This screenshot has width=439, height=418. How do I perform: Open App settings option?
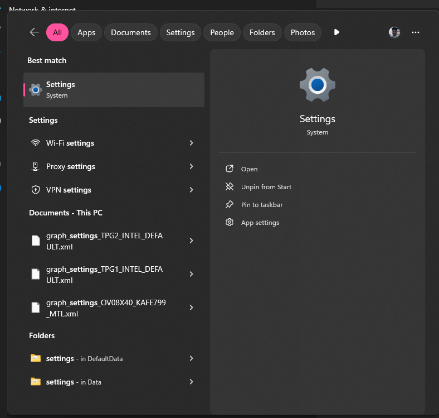[x=260, y=223]
